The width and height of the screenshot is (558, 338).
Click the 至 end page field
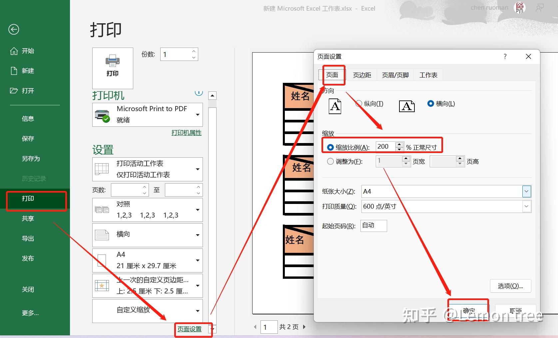[x=180, y=190]
